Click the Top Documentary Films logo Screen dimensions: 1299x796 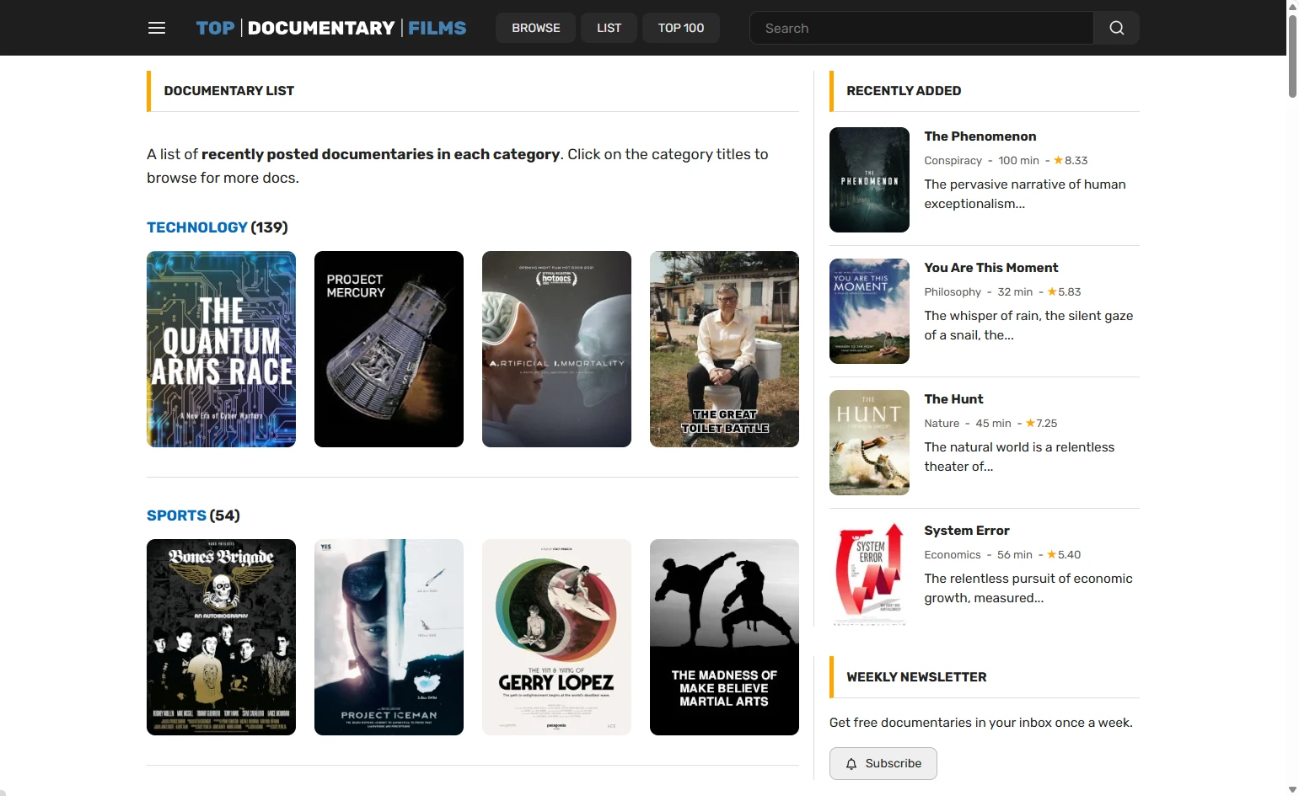point(330,28)
